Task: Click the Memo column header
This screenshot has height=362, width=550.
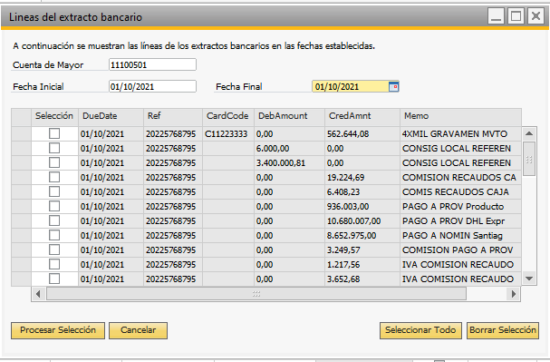Action: click(x=460, y=116)
